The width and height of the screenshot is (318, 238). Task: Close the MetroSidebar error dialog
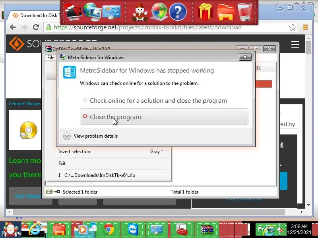click(245, 57)
